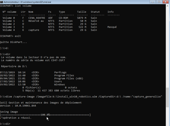This screenshot has width=170, height=126.
Task: Click the 'Quitte DiskPart...' message
Action: tap(13, 42)
